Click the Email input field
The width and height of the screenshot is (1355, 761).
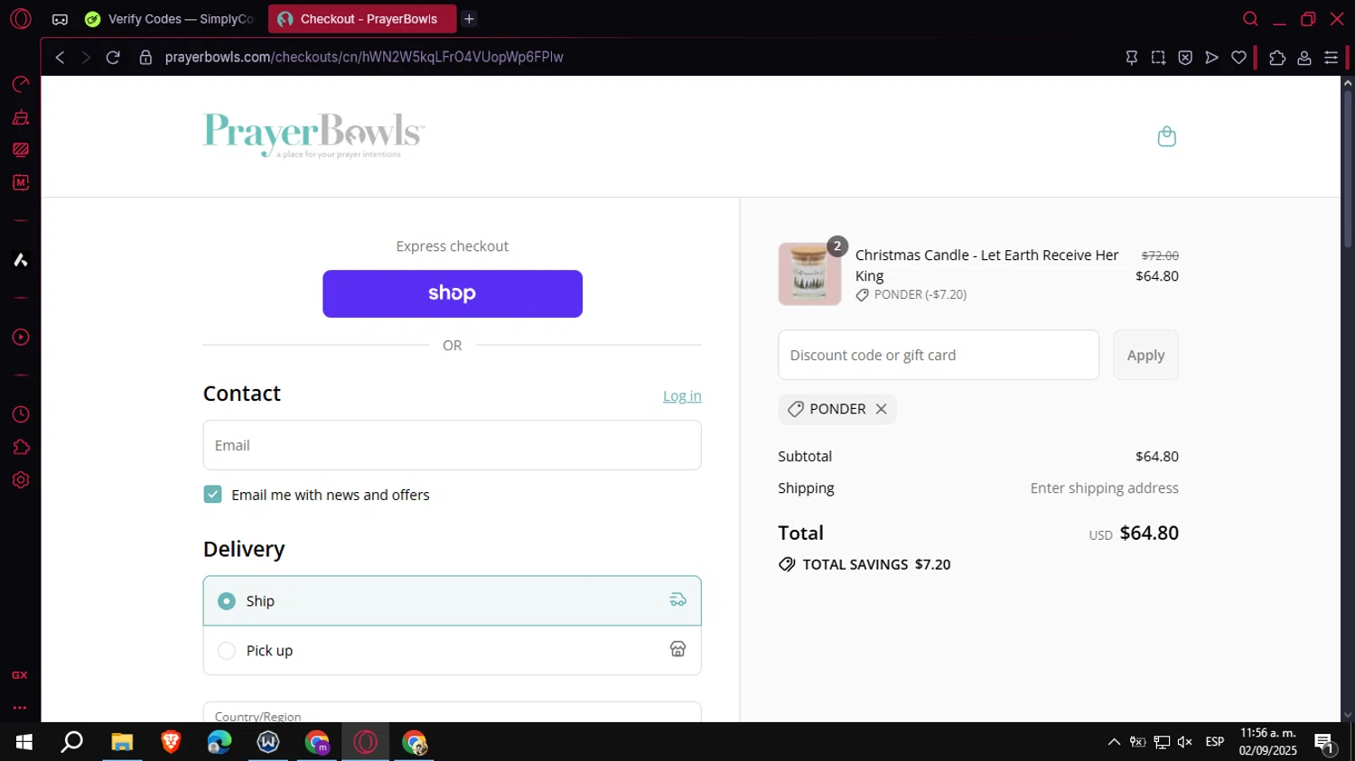[452, 445]
